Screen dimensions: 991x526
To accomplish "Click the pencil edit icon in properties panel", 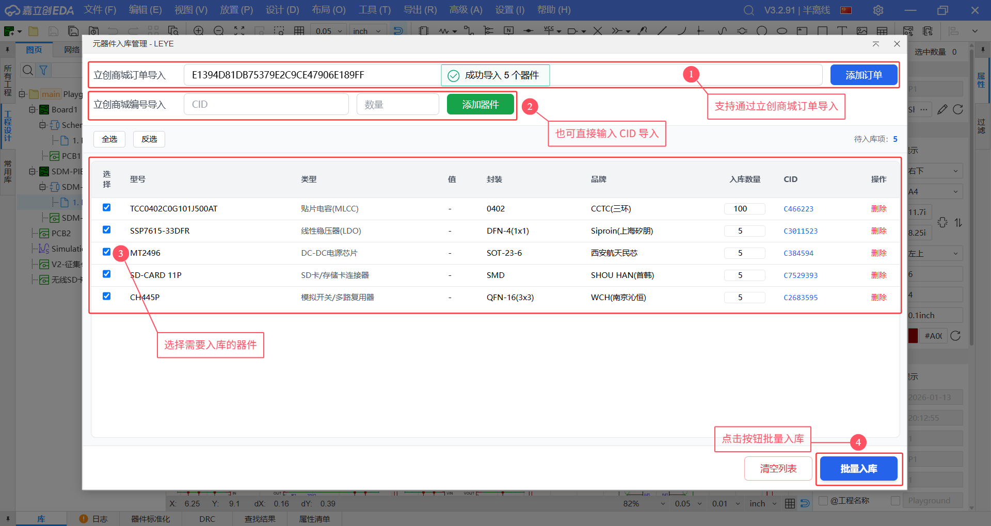I will pos(942,109).
